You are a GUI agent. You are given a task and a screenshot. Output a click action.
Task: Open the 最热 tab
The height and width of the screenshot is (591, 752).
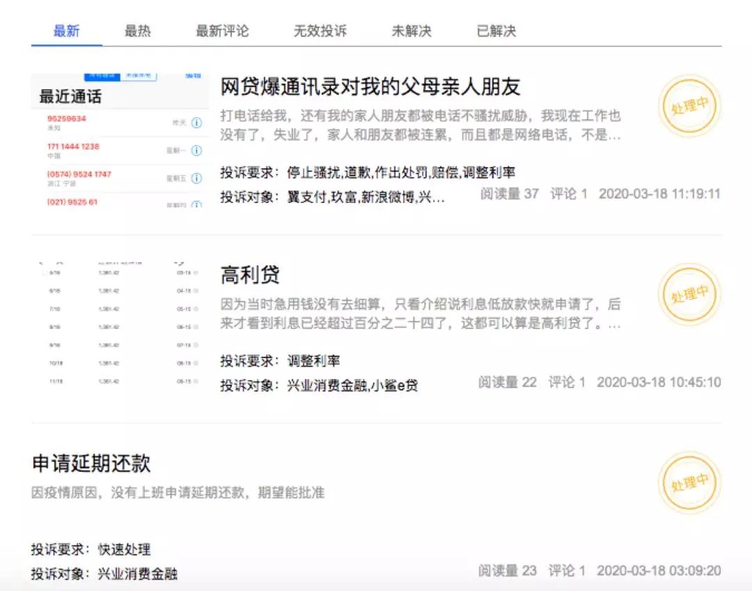[137, 31]
